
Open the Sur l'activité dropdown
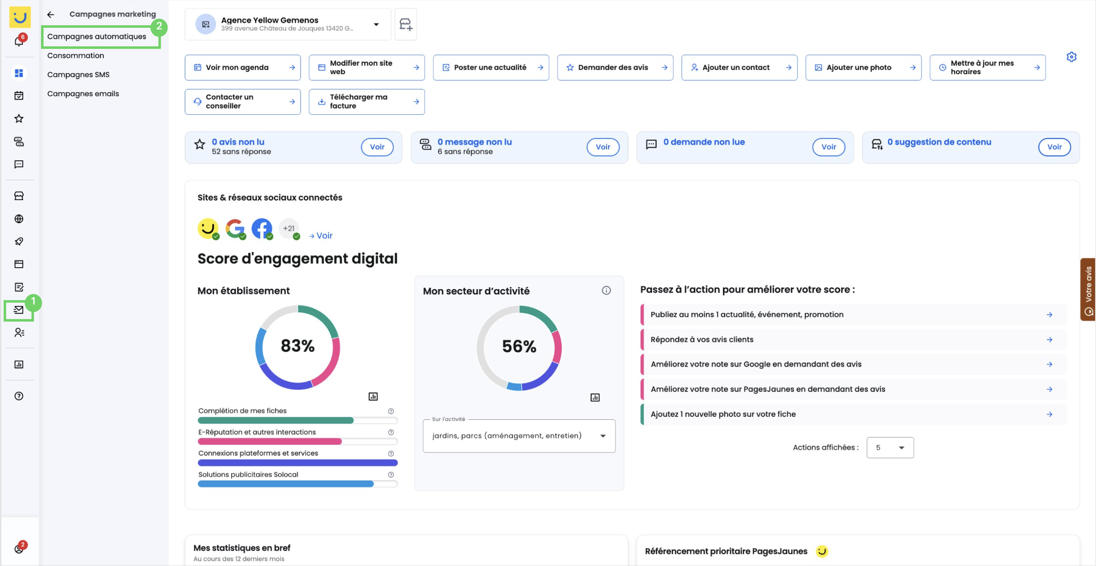(x=519, y=436)
